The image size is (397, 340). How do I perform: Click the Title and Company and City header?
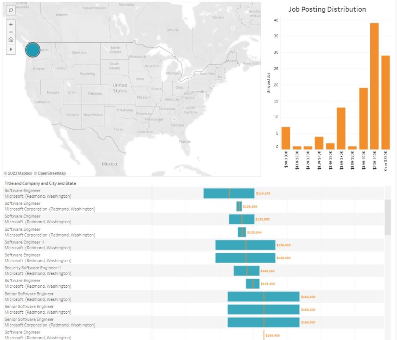pos(40,183)
